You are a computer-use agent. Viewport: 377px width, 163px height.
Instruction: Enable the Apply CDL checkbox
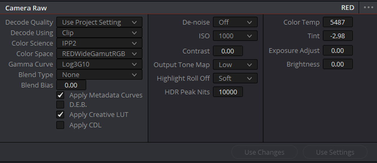click(x=60, y=125)
